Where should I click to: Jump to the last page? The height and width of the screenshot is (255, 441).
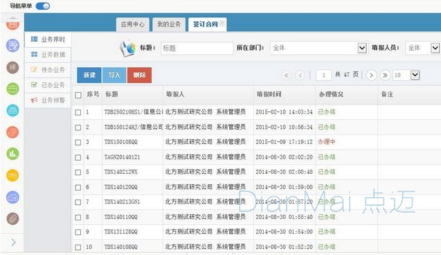tap(385, 76)
